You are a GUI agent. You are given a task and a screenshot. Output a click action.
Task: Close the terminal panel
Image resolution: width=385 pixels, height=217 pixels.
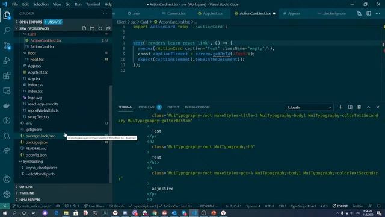click(378, 107)
